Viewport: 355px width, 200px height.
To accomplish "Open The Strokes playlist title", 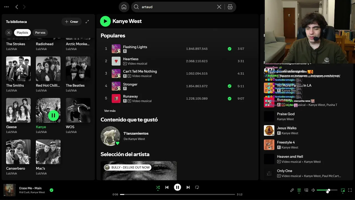I will click(x=16, y=44).
